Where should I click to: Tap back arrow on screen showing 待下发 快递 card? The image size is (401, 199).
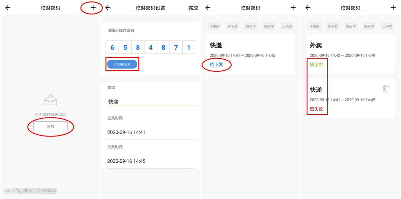(208, 8)
